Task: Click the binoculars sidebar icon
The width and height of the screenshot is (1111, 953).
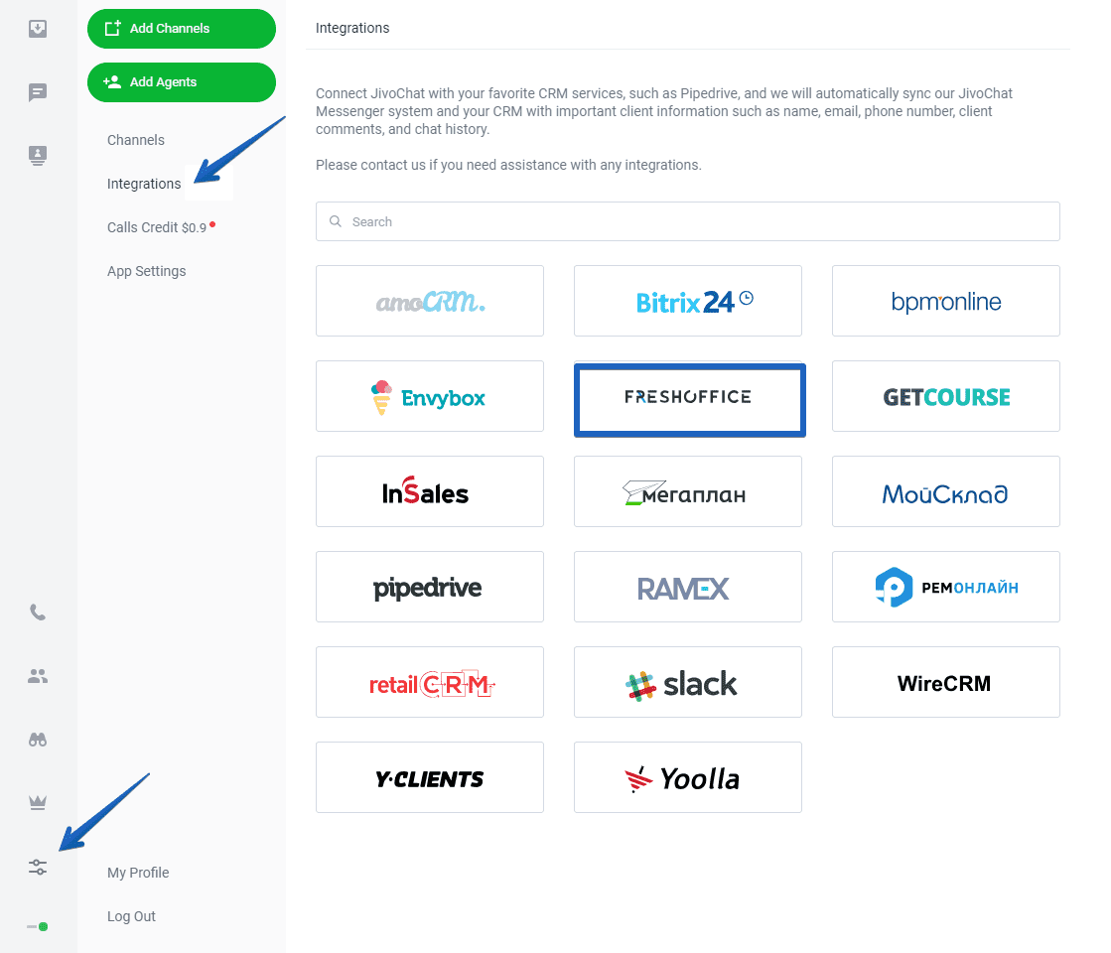Action: tap(38, 740)
